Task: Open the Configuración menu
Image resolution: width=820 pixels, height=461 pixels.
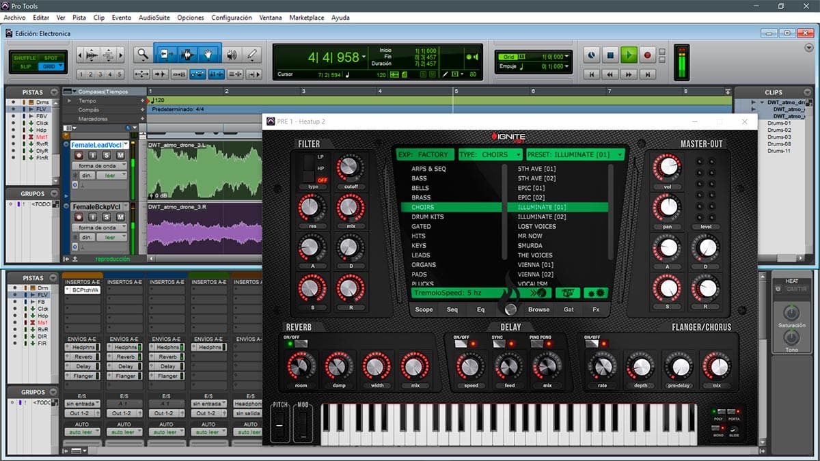Action: [232, 18]
